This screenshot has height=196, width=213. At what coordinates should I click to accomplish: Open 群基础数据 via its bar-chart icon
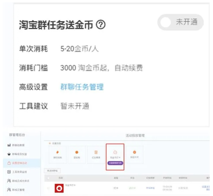coord(9,145)
